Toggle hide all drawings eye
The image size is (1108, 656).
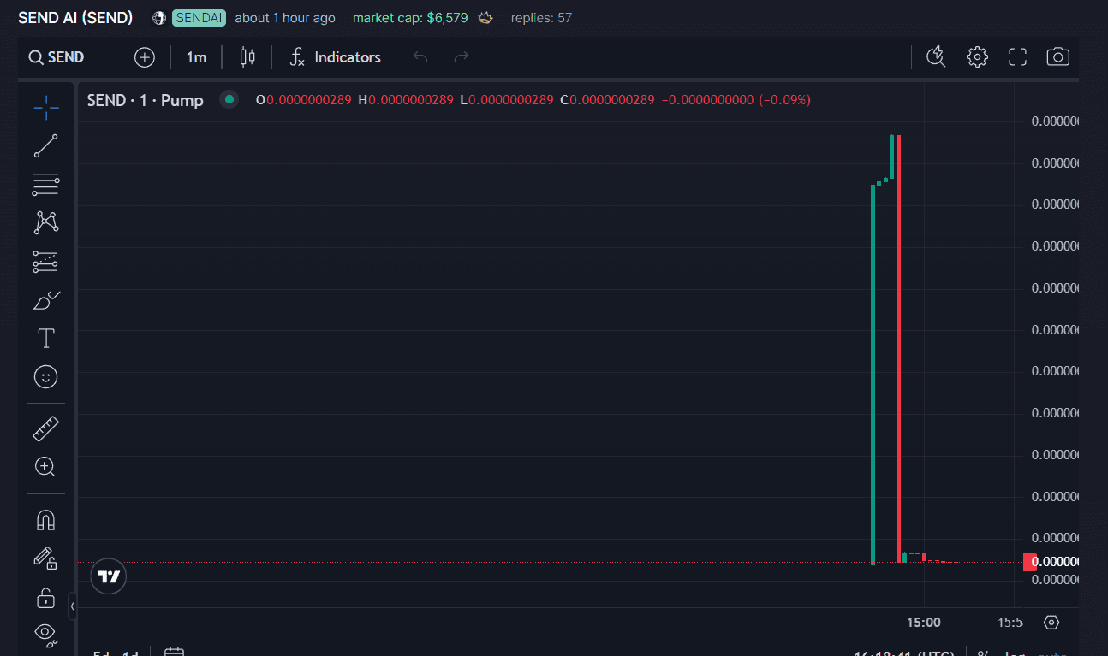point(46,634)
